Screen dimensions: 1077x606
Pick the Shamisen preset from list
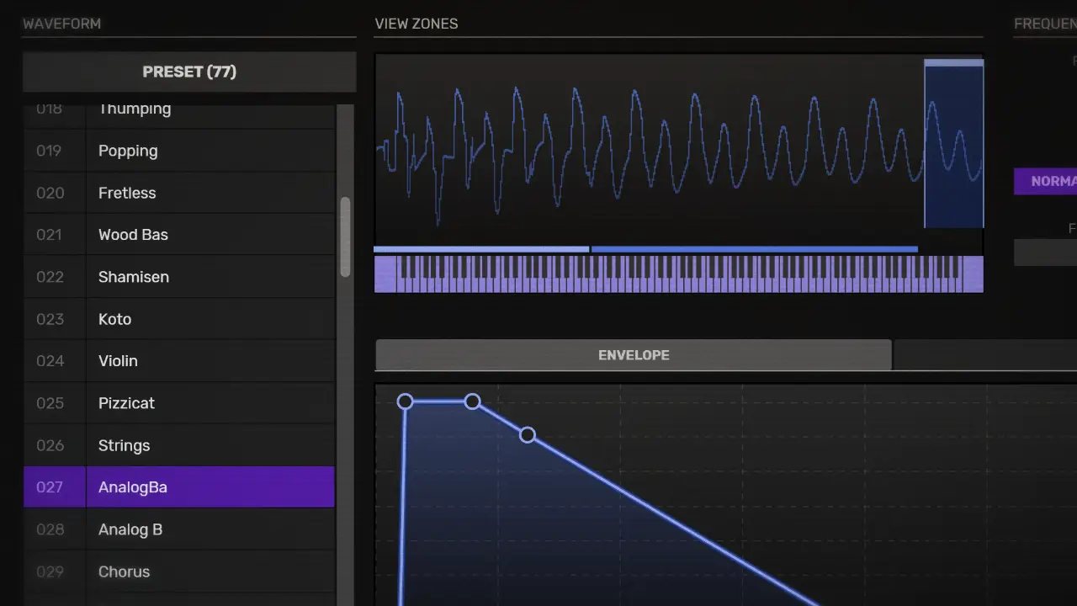click(178, 277)
